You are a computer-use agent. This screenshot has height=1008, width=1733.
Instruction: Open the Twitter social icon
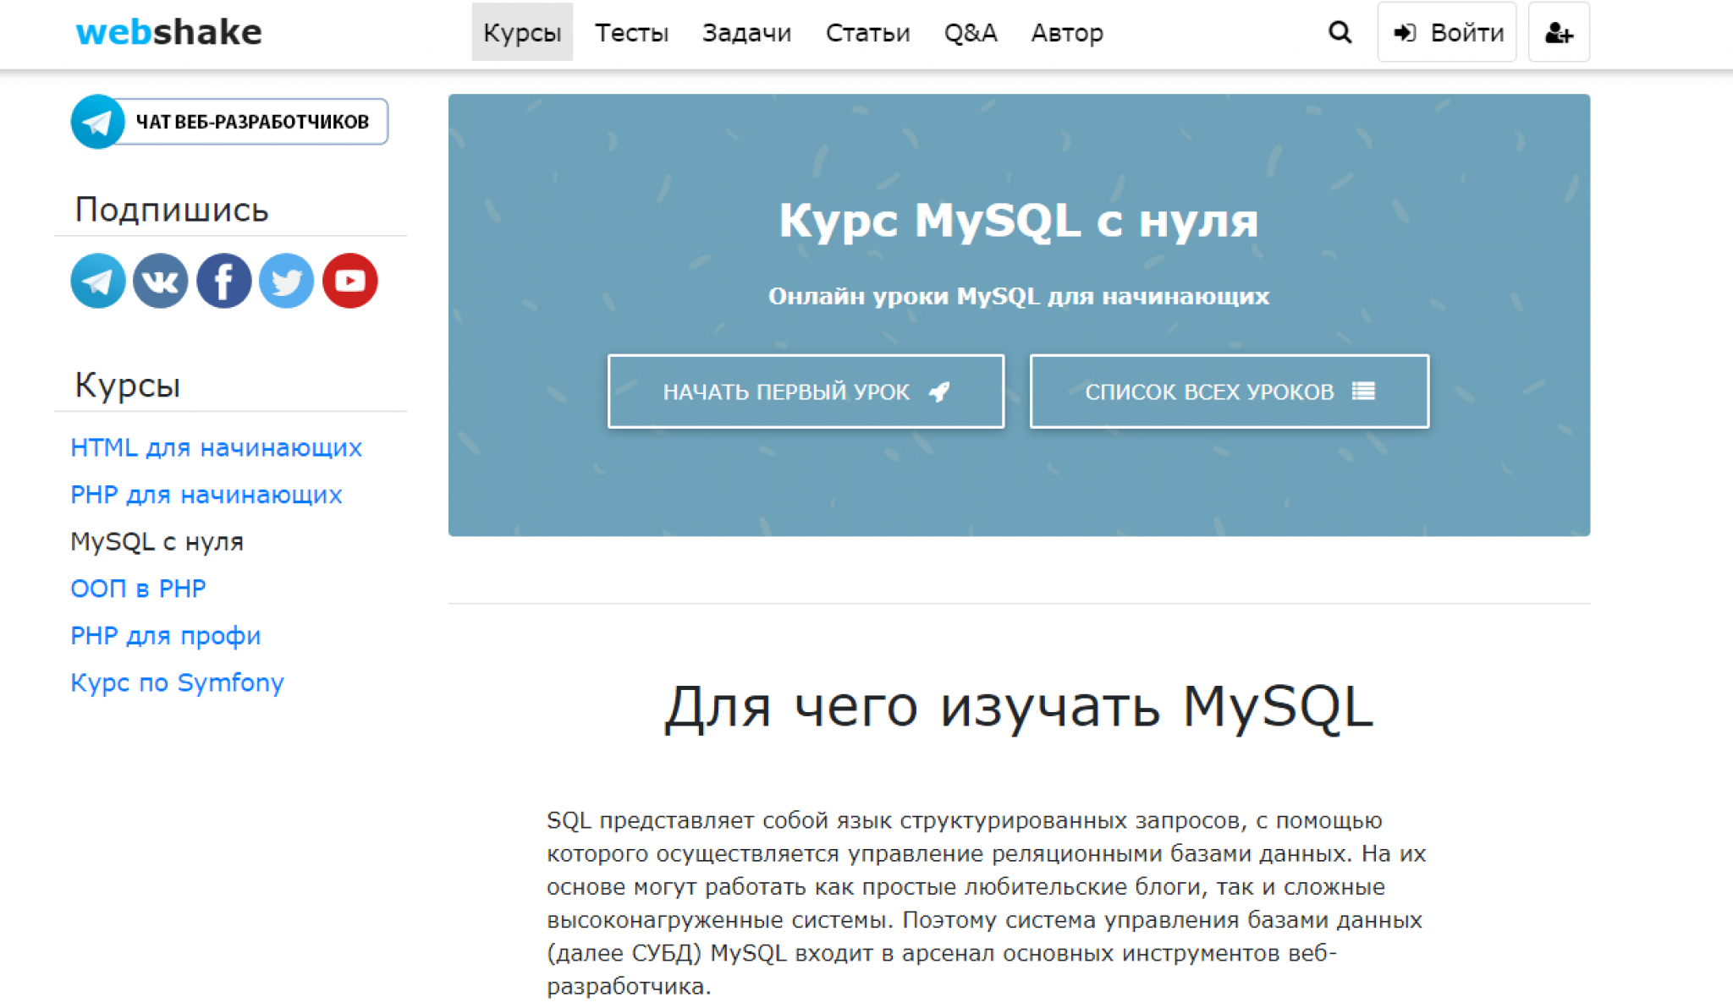pos(286,281)
